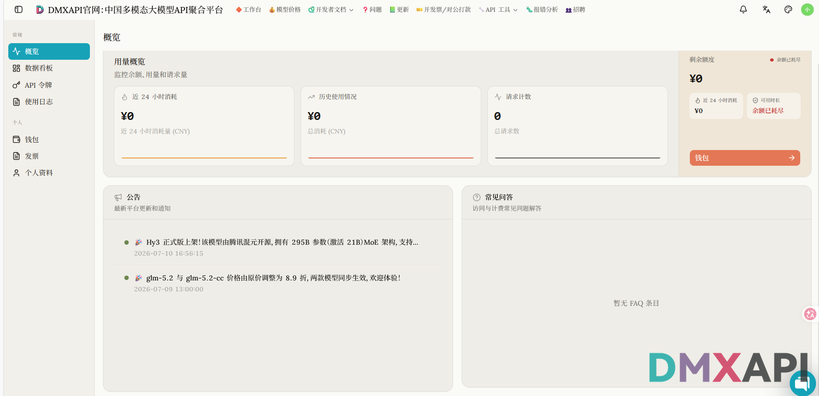Image resolution: width=819 pixels, height=396 pixels.
Task: Click the flame icon in 近 24 小时消耗 card
Action: tap(124, 97)
